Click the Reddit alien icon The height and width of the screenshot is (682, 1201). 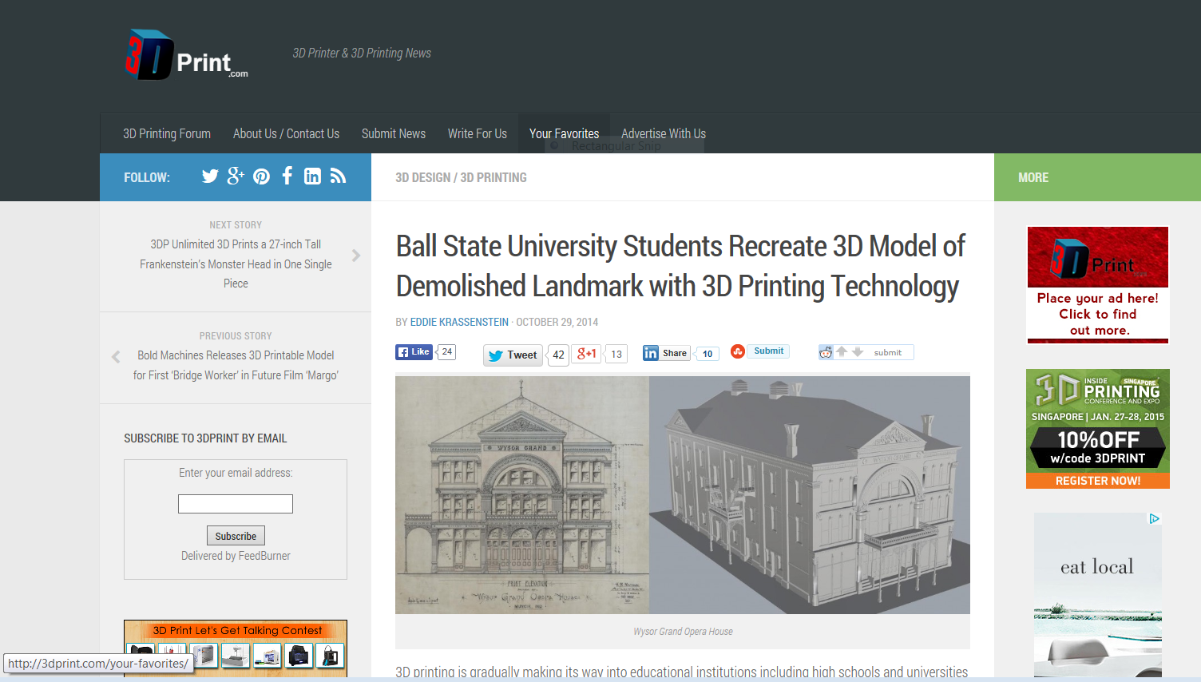[826, 352]
